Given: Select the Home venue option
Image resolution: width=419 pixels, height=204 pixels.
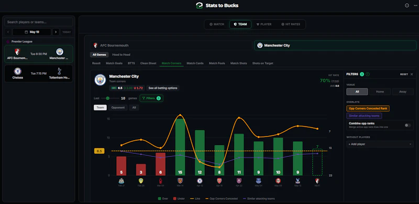Looking at the screenshot, I should [x=380, y=92].
